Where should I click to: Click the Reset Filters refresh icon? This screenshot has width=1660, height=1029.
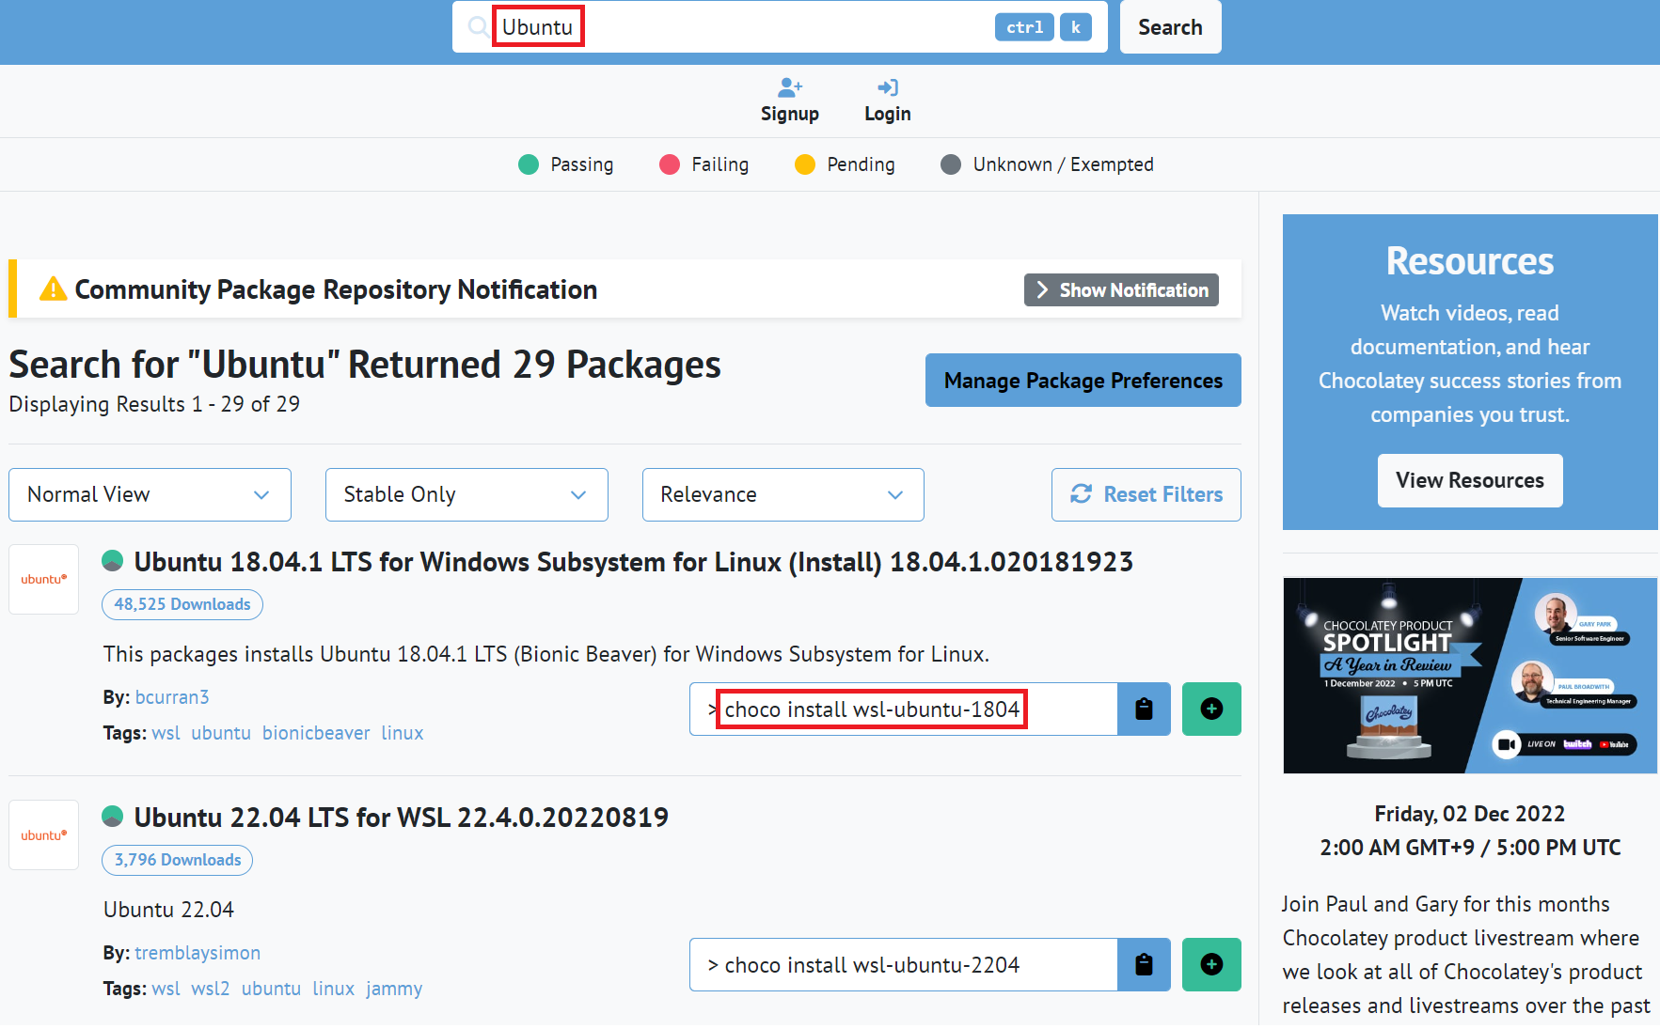click(x=1082, y=493)
